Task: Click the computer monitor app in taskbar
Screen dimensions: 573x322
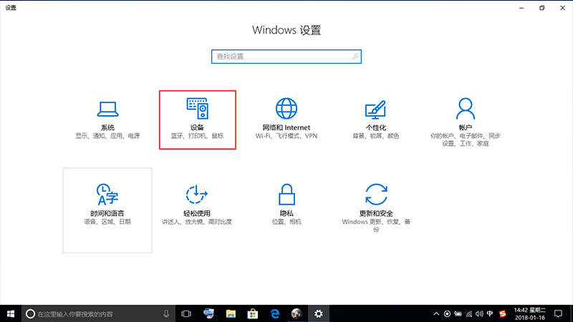Action: (208, 313)
